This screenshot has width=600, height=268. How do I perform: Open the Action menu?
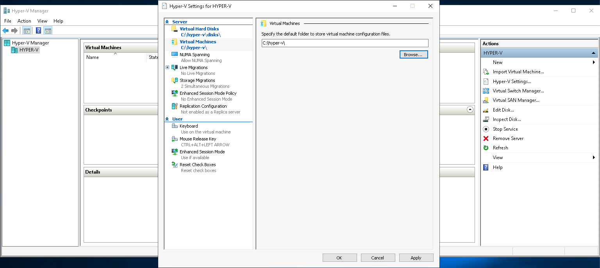(24, 21)
